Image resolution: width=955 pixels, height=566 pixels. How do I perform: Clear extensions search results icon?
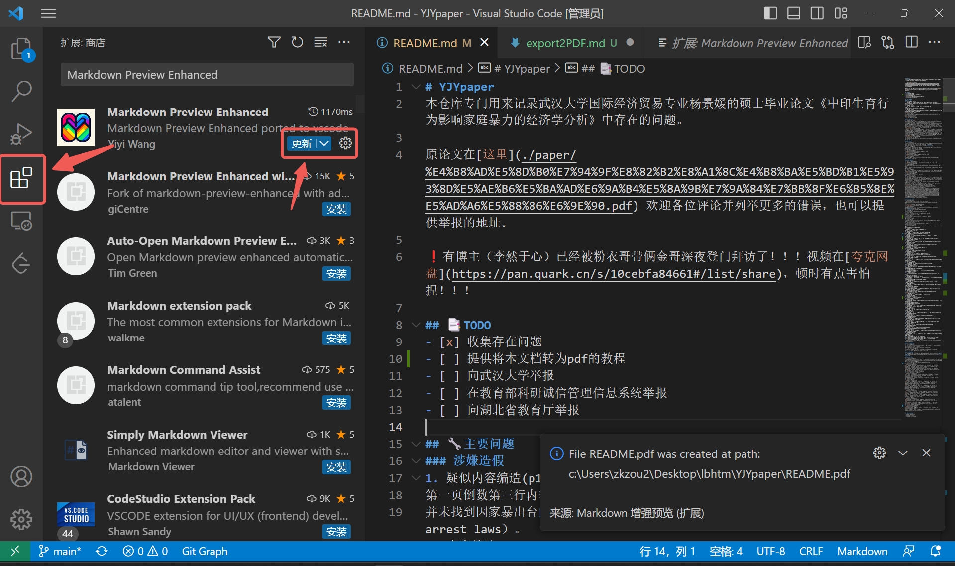pyautogui.click(x=321, y=42)
